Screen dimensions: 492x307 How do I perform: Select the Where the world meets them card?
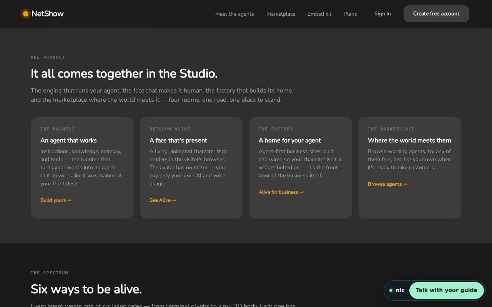point(410,168)
